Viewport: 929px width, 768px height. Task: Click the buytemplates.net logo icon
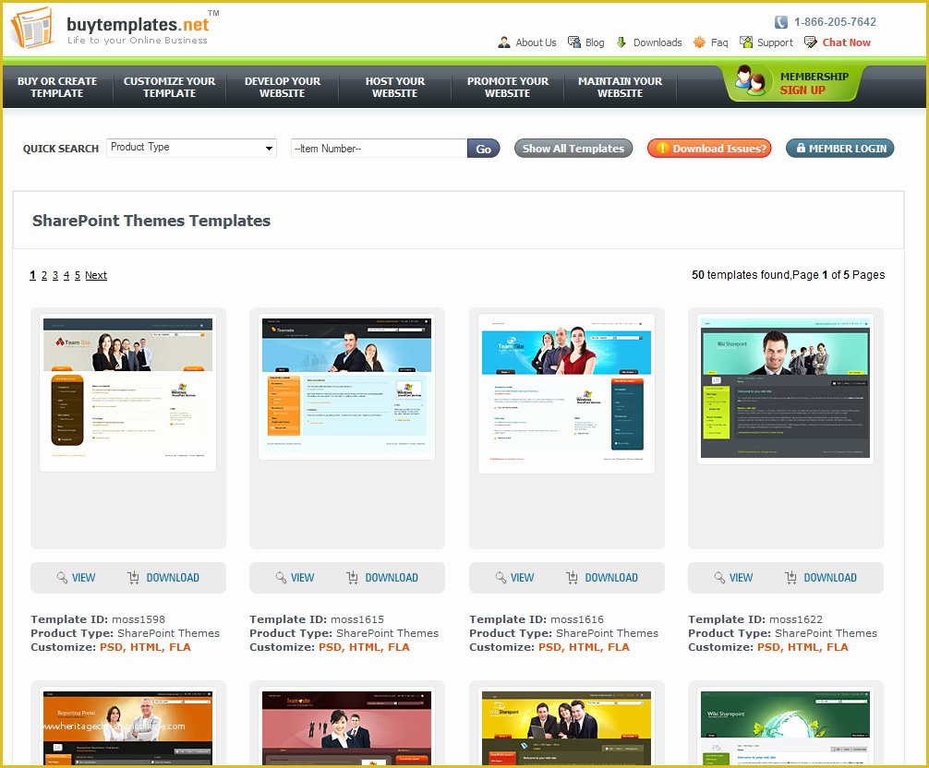[x=33, y=28]
